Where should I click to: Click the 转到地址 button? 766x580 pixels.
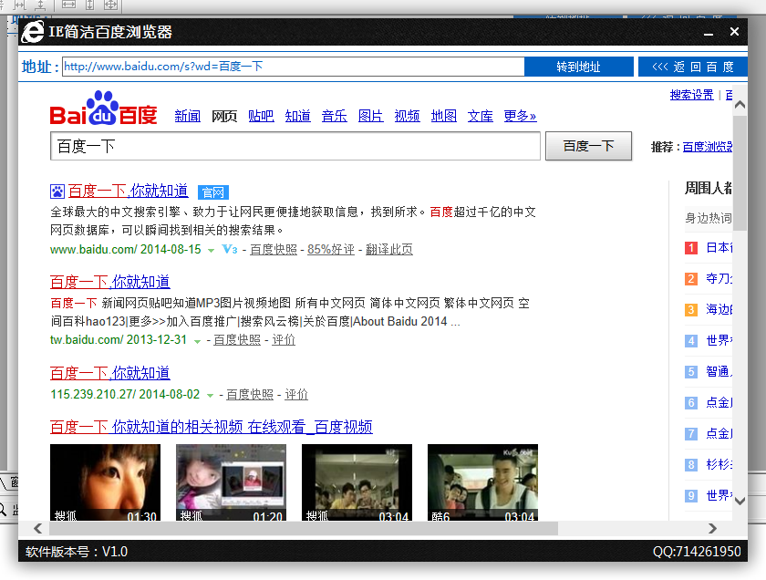coord(579,67)
